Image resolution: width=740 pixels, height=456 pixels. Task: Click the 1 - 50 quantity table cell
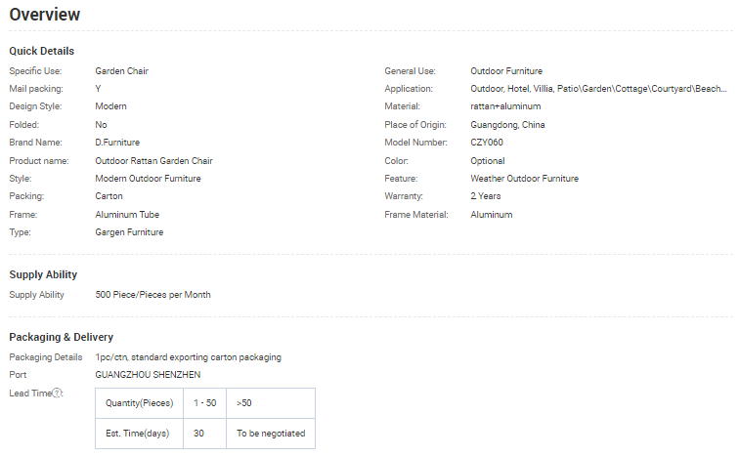204,403
